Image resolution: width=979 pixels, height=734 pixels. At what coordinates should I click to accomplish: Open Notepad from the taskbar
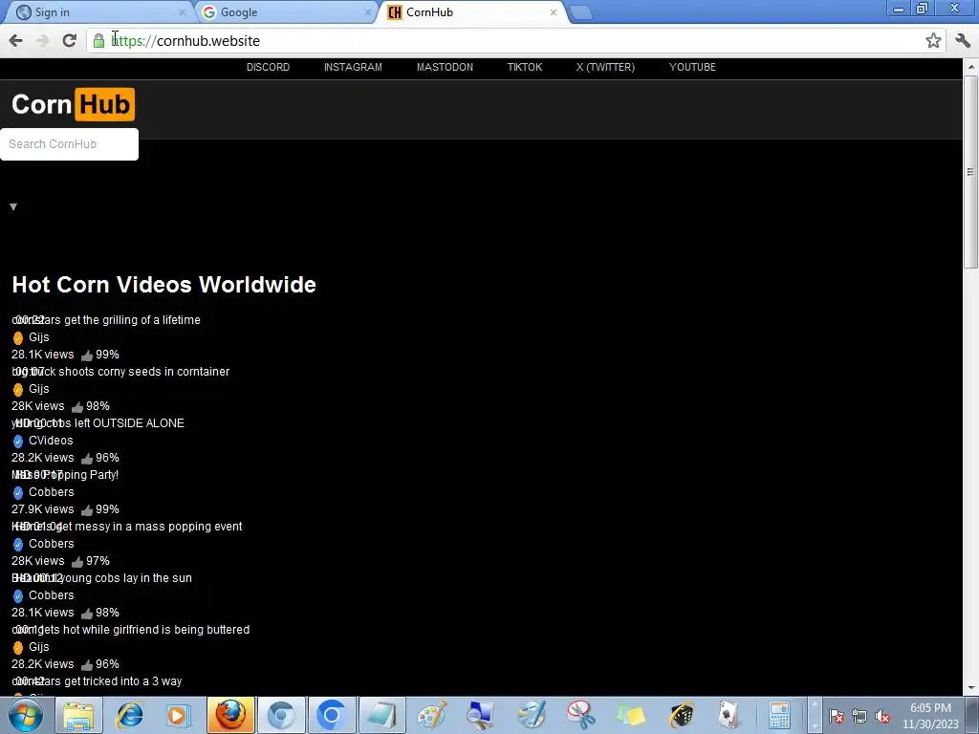(x=381, y=715)
